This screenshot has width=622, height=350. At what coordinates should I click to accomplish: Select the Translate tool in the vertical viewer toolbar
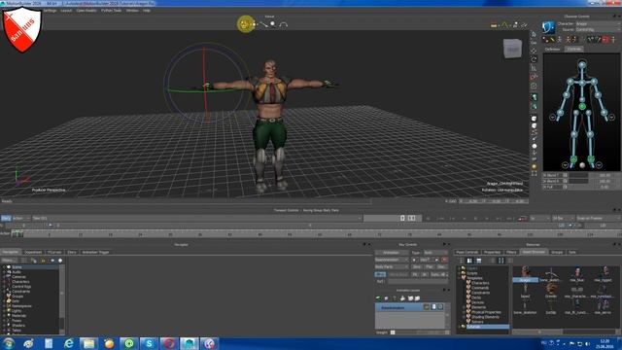click(534, 51)
